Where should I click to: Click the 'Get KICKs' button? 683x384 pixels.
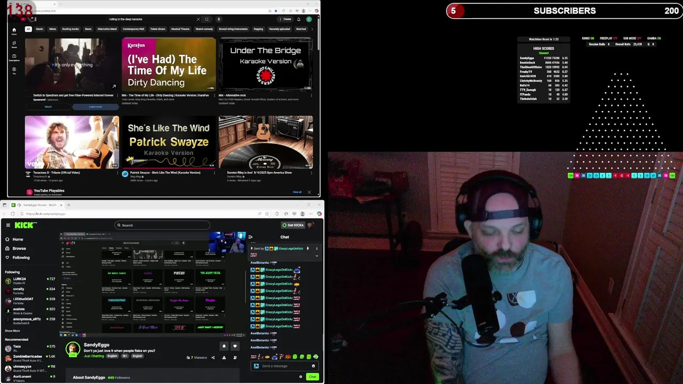293,225
